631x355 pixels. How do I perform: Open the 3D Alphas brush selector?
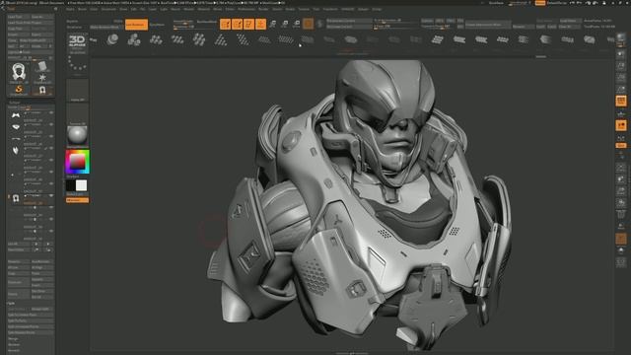pyautogui.click(x=77, y=41)
